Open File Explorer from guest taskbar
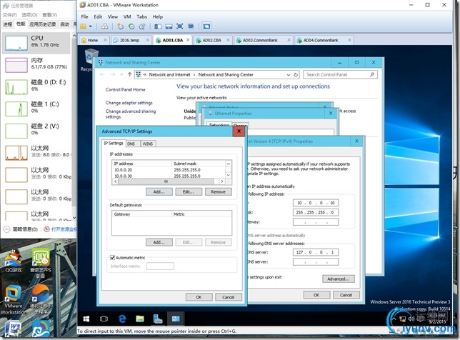Viewport: 460px width, 340px height. (140, 319)
